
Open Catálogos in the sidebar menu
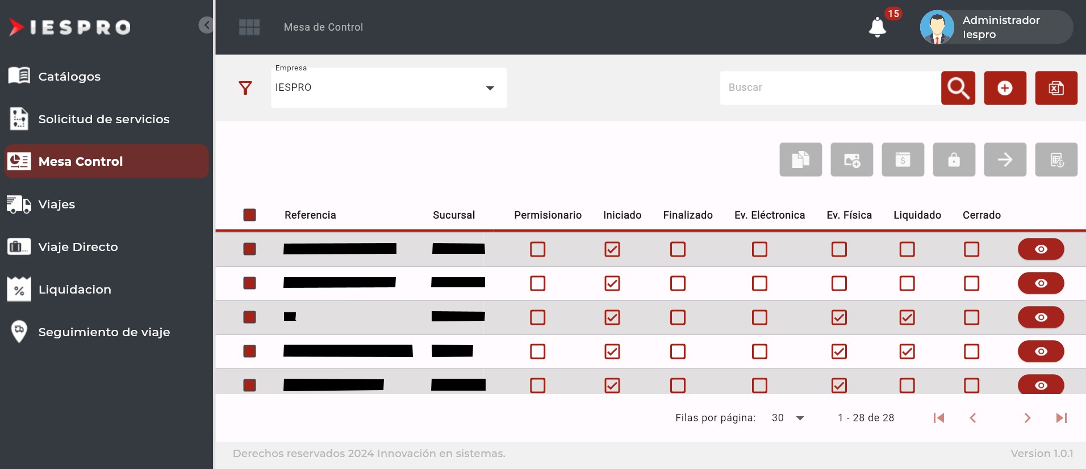(x=69, y=77)
